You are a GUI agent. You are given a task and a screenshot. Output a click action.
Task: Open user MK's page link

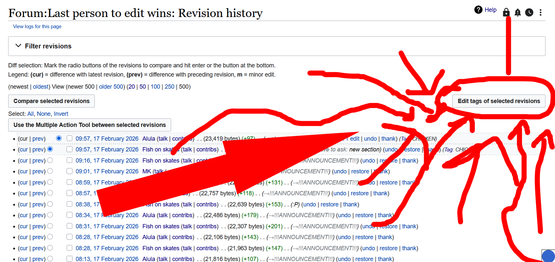[x=147, y=171]
